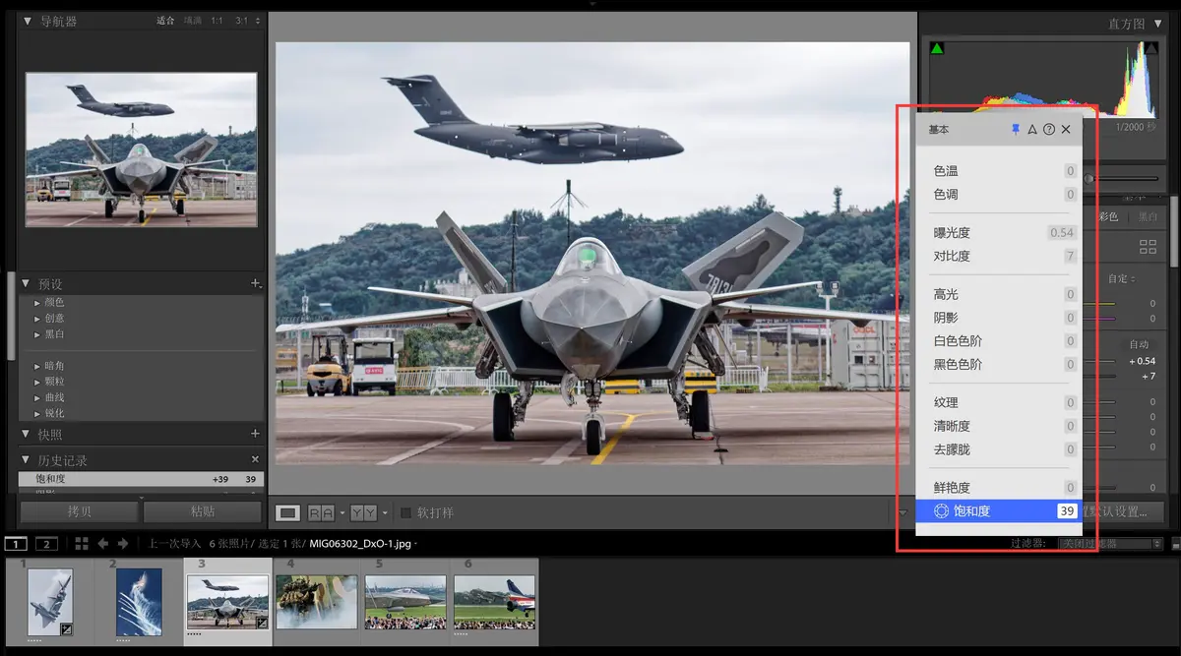The height and width of the screenshot is (656, 1181).
Task: Toggle the green shadow clipping indicator in histogram
Action: pyautogui.click(x=937, y=48)
